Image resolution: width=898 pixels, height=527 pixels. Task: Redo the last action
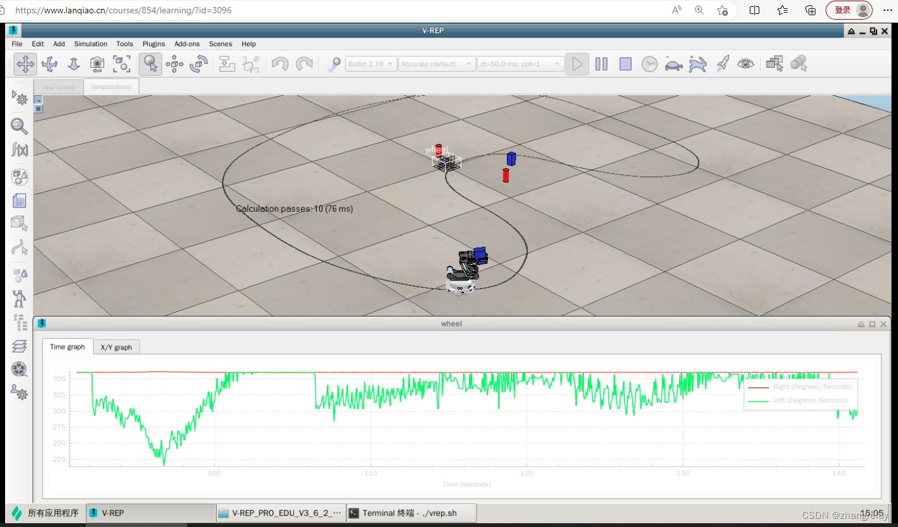(305, 63)
